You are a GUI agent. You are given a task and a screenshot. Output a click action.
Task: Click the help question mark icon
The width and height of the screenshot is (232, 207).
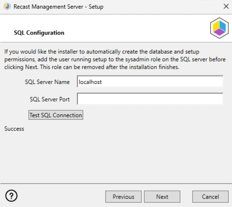(11, 196)
